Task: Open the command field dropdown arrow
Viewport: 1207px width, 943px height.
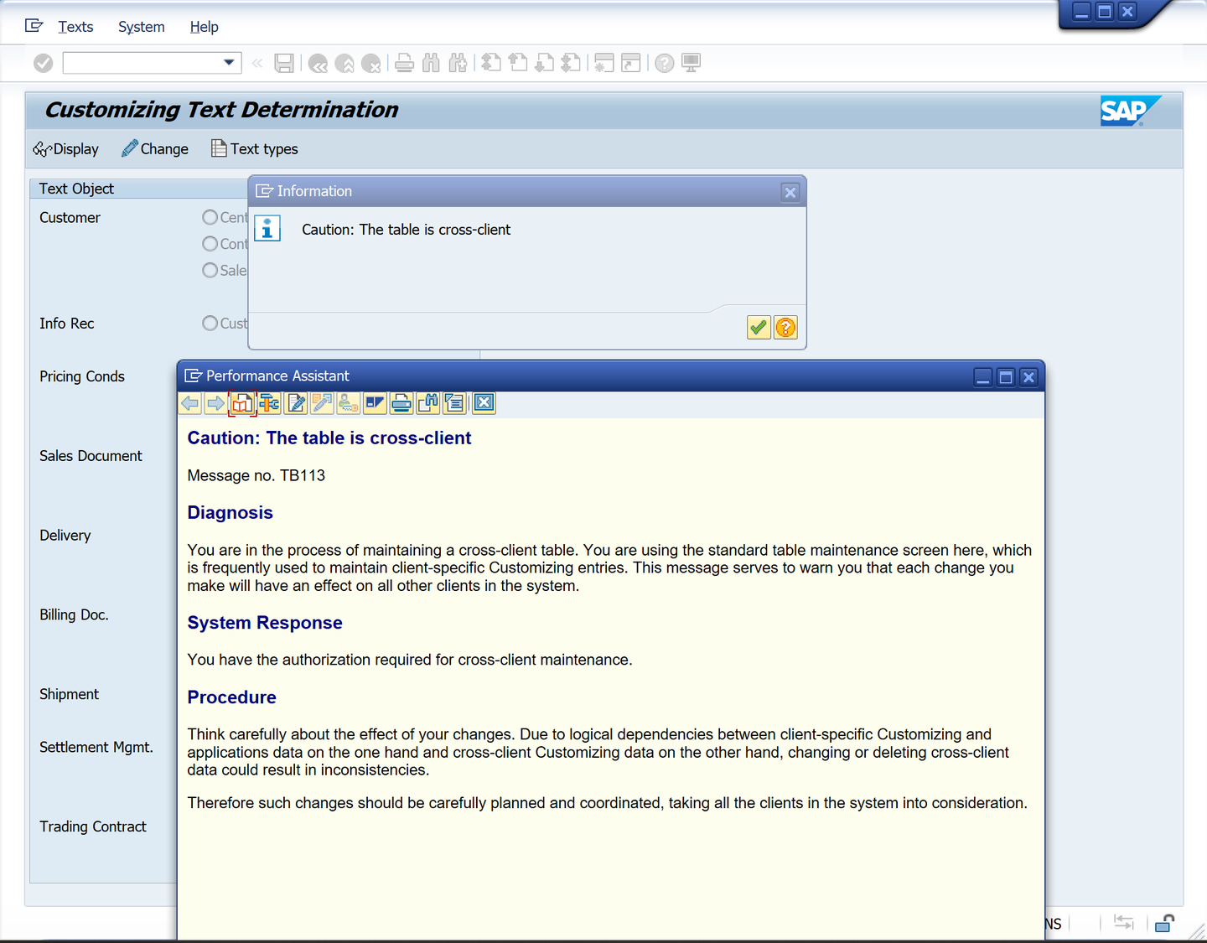Action: [x=229, y=63]
